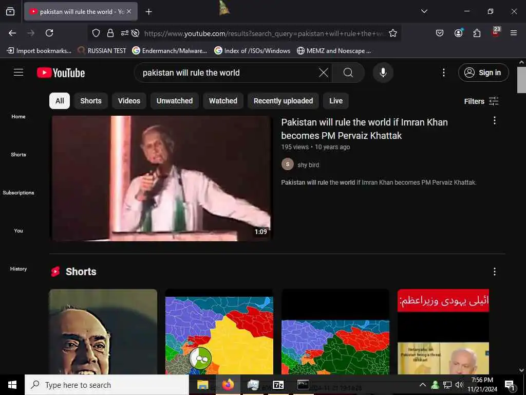Open Windows Start menu
The image size is (526, 395).
(x=12, y=385)
